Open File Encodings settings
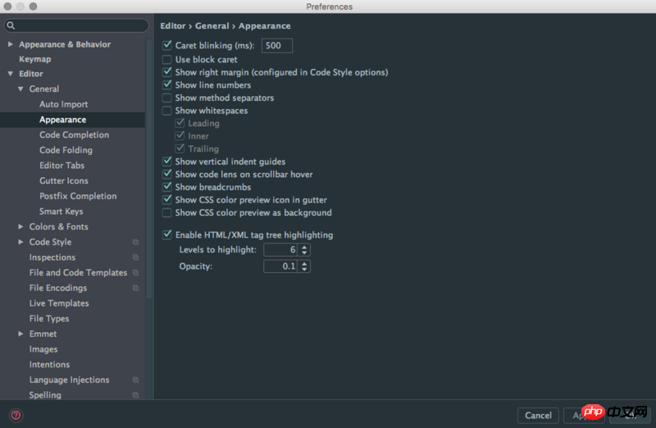The image size is (656, 428). coord(58,288)
